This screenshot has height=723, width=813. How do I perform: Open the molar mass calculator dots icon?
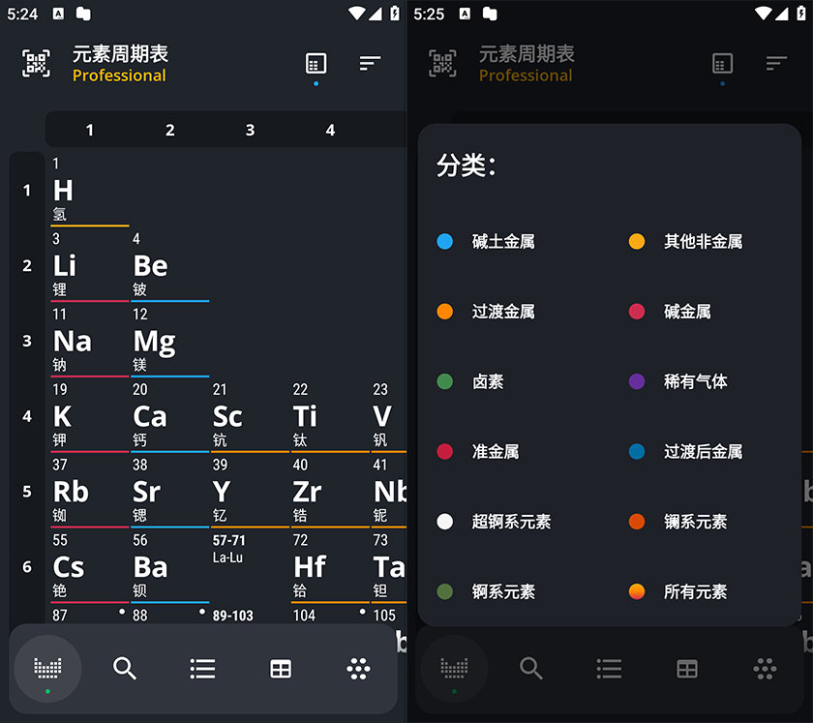click(358, 668)
